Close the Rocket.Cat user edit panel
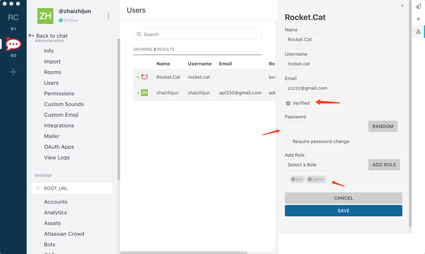425x254 pixels. (402, 5)
